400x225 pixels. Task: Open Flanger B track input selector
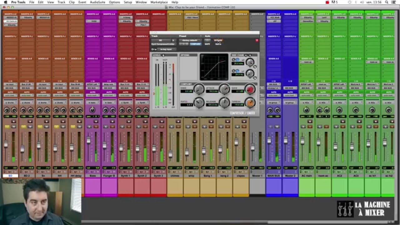(x=109, y=84)
